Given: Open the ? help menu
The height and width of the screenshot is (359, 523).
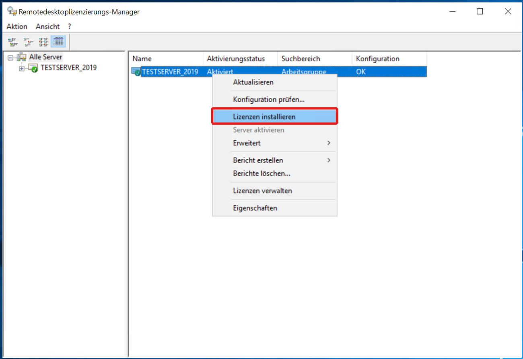Looking at the screenshot, I should pos(69,26).
